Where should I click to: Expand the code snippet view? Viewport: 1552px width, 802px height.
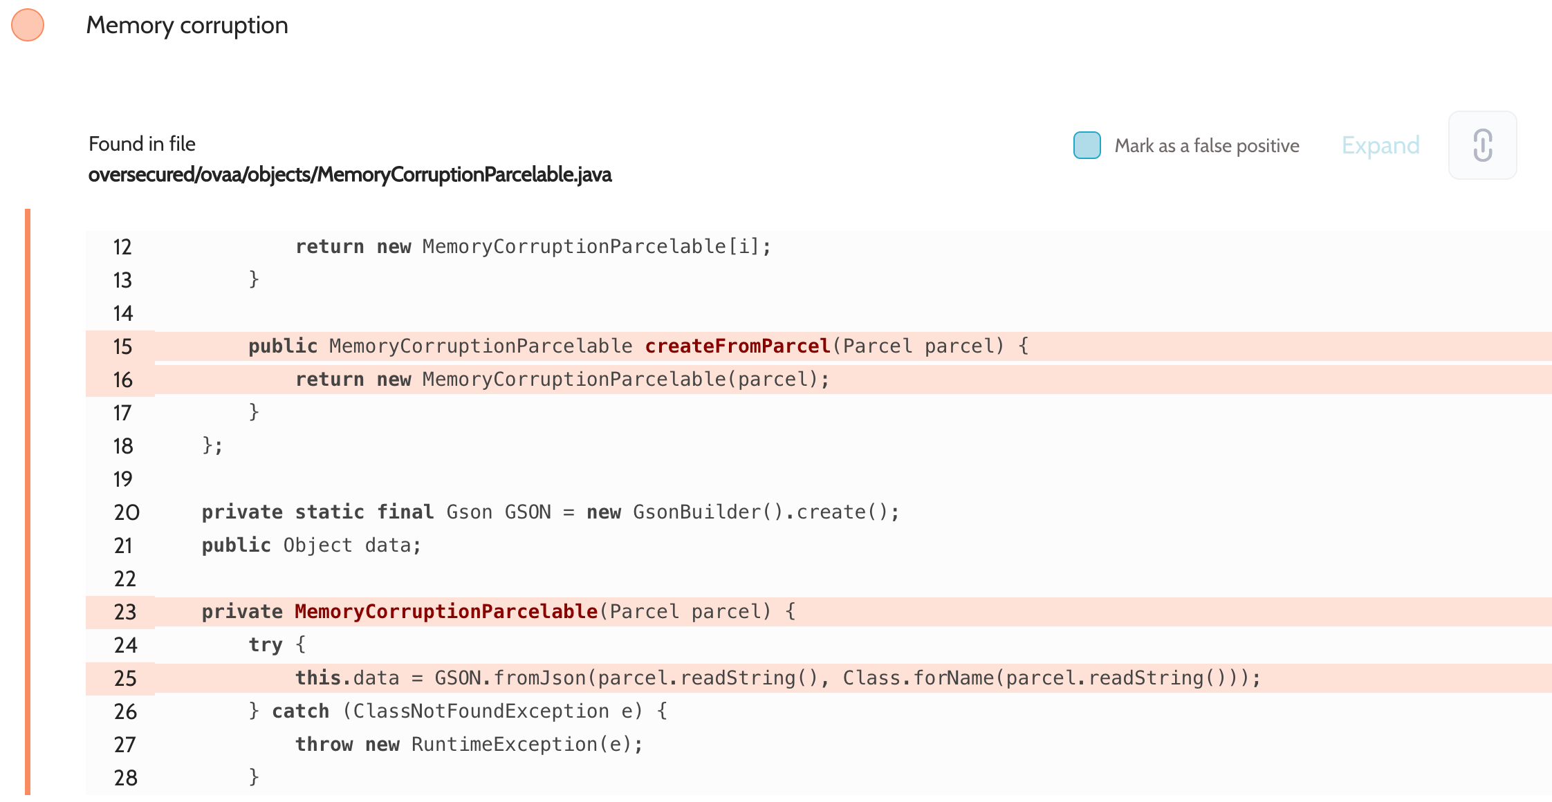(x=1380, y=145)
